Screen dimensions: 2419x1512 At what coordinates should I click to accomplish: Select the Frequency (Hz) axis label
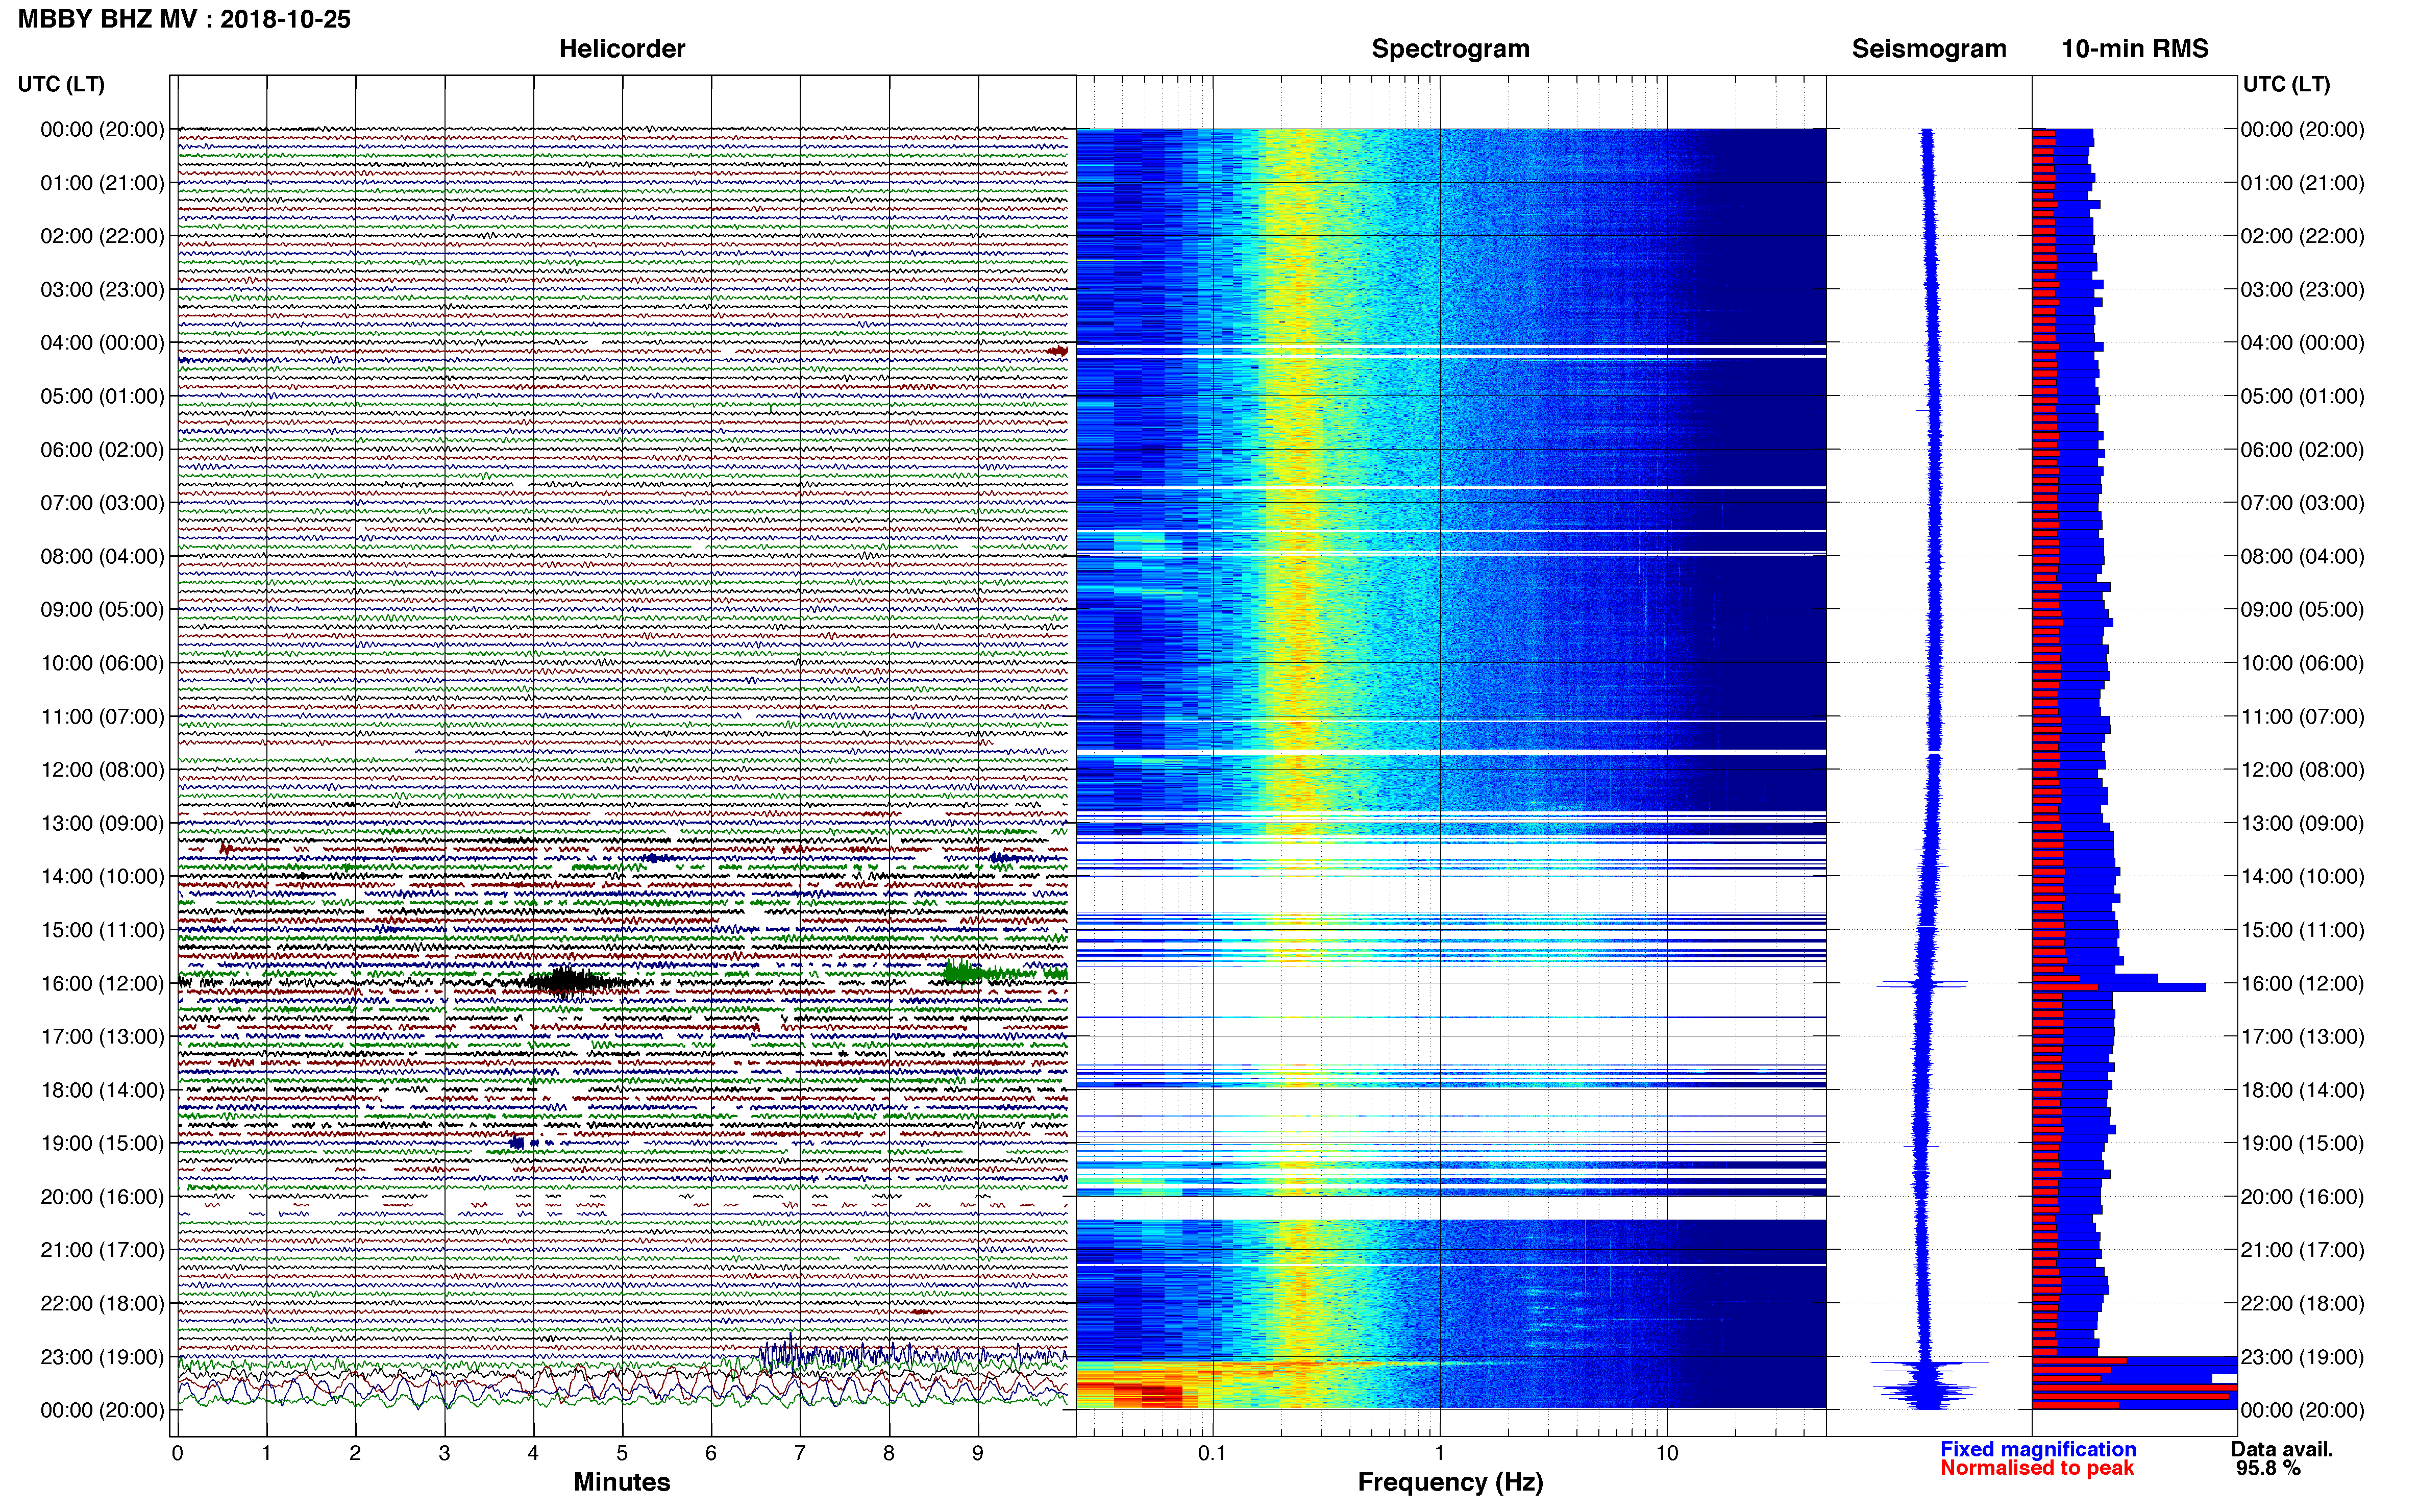(1450, 1482)
